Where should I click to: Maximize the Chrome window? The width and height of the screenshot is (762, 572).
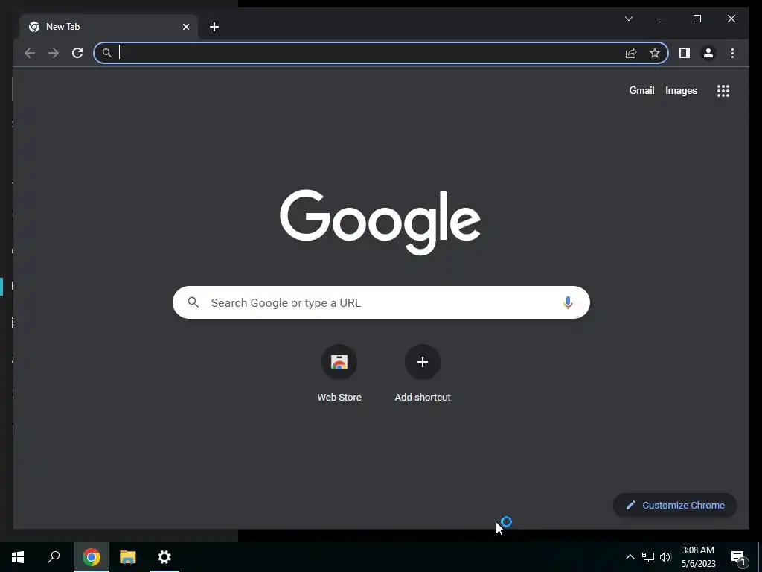click(x=697, y=19)
